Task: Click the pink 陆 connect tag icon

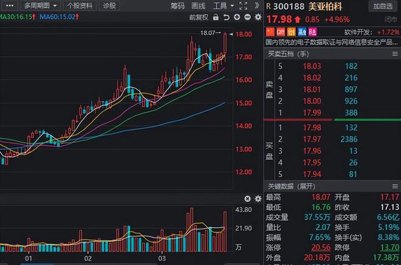Action: pyautogui.click(x=312, y=32)
